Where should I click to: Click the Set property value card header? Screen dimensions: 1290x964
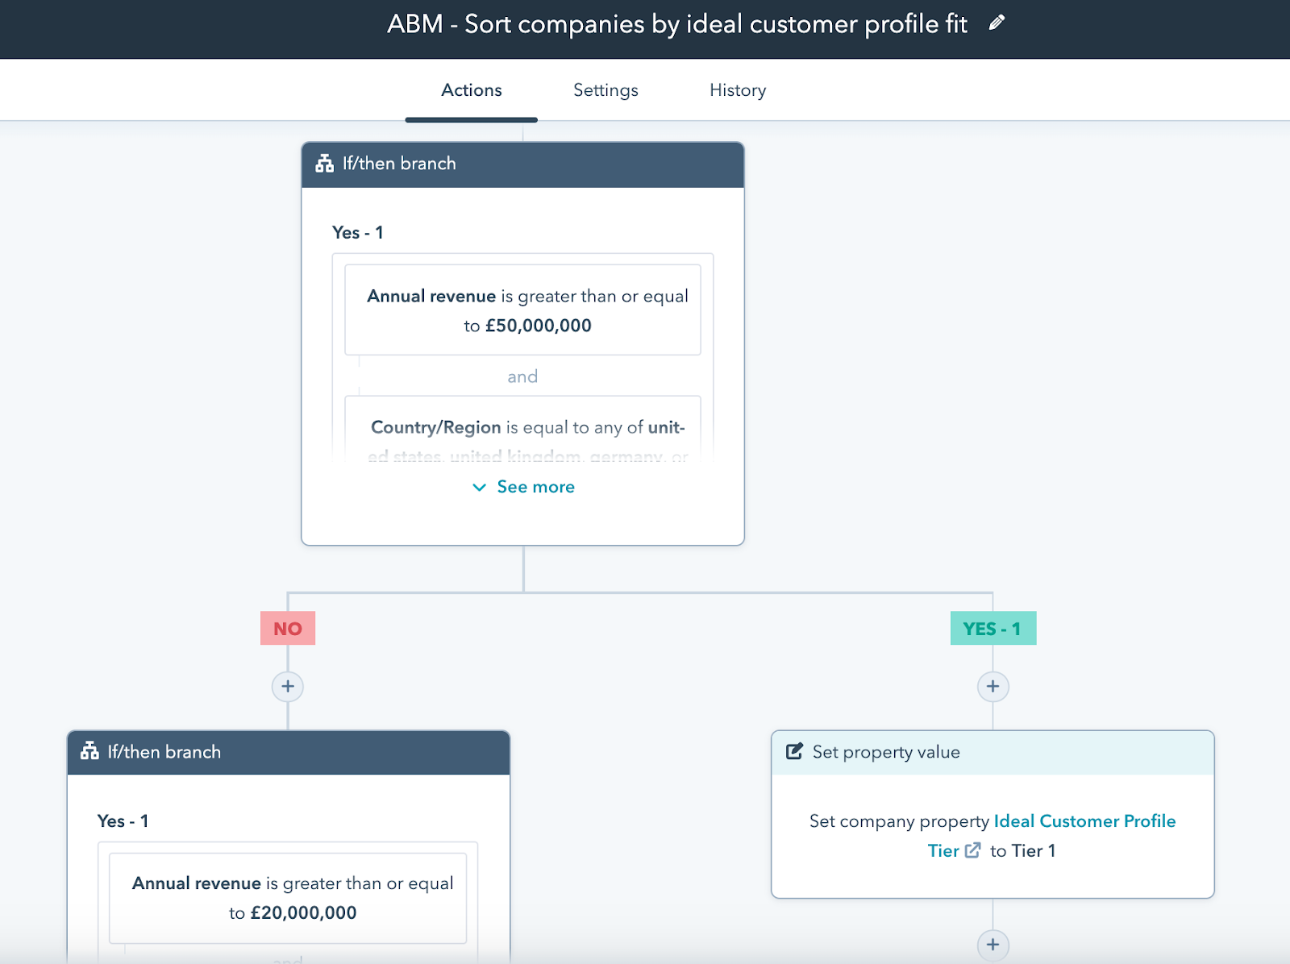click(992, 752)
